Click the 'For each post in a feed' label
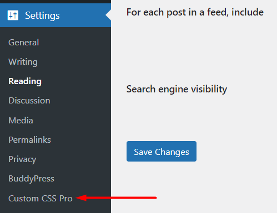The width and height of the screenshot is (277, 213). coord(195,12)
